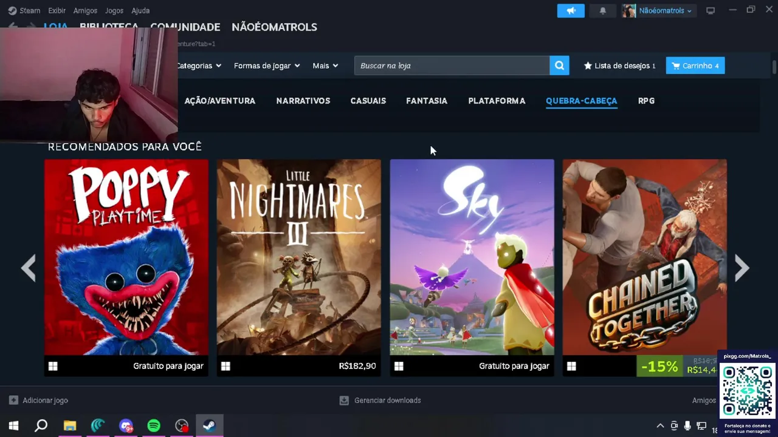Open the Discord taskbar icon
Image resolution: width=778 pixels, height=437 pixels.
126,426
